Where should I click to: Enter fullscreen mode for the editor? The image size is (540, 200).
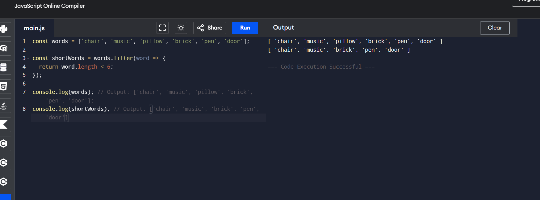pyautogui.click(x=162, y=28)
